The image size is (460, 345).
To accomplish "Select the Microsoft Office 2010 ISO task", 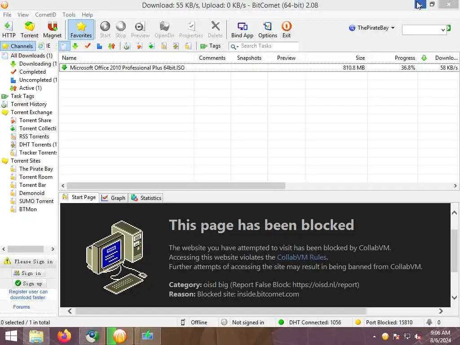I will point(259,68).
